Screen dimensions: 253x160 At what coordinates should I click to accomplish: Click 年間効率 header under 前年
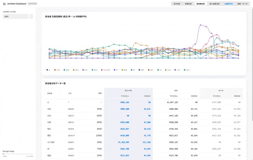click(x=194, y=96)
